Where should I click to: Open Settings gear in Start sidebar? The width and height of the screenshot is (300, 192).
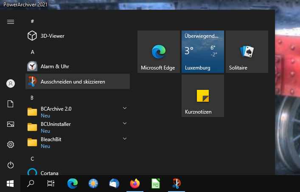[x=11, y=145]
